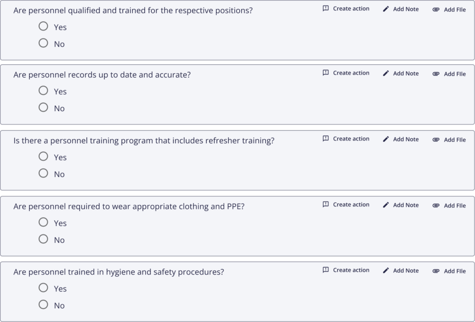Viewport: 475px width, 322px height.
Task: Click pencil icon for hygiene and safety question
Action: click(x=385, y=270)
